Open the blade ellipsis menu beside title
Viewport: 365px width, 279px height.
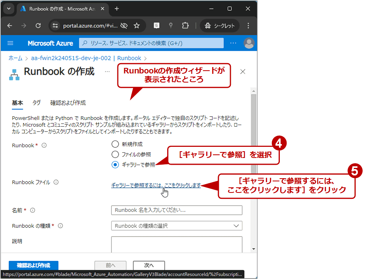pos(107,71)
